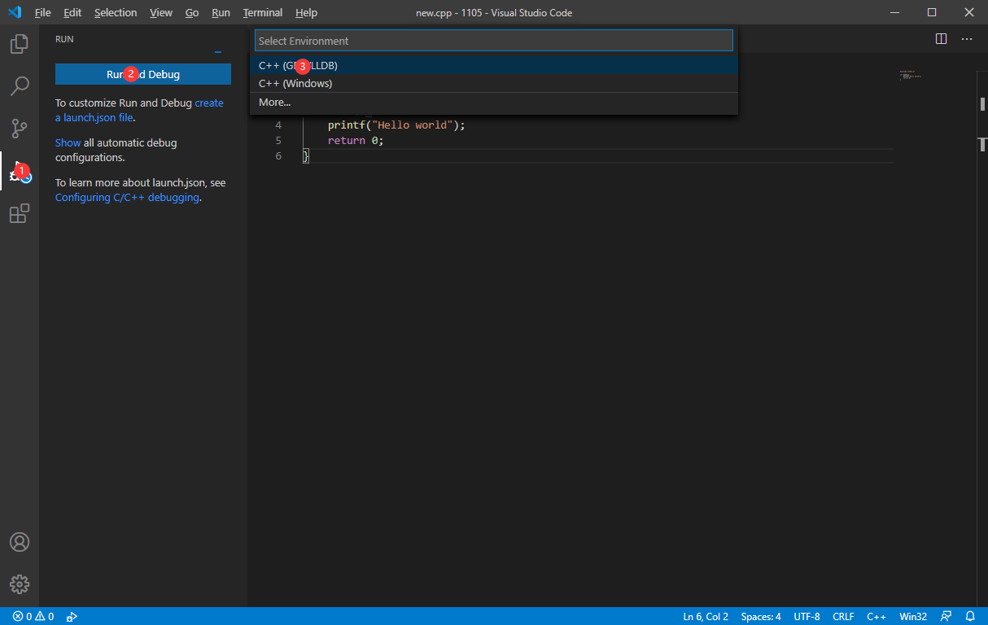Viewport: 988px width, 625px height.
Task: Click the split editor icon
Action: [x=941, y=38]
